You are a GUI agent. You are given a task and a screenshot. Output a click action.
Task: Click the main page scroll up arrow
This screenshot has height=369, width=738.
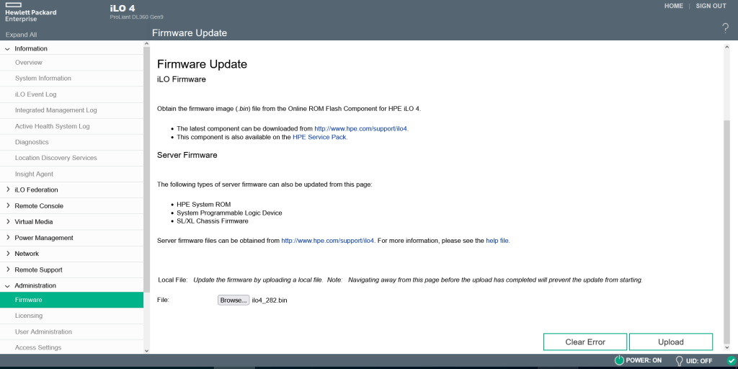click(726, 48)
